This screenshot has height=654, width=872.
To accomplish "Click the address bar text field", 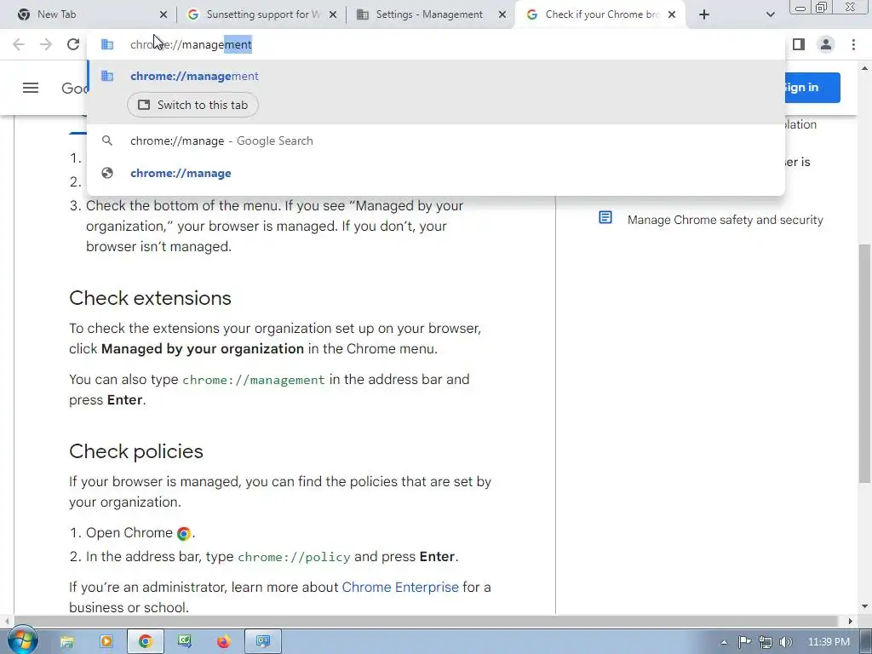I will (436, 44).
